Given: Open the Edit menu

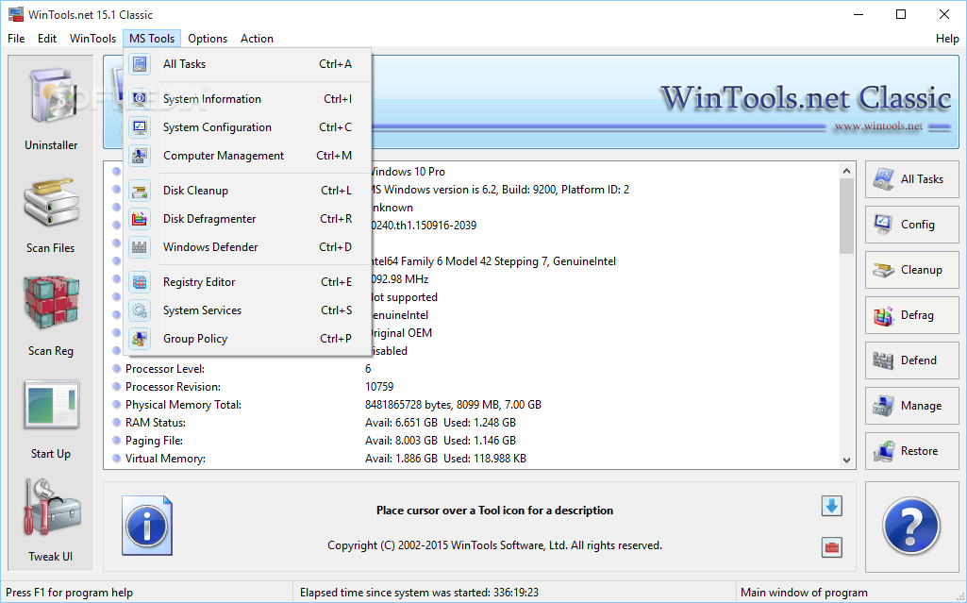Looking at the screenshot, I should coord(47,39).
